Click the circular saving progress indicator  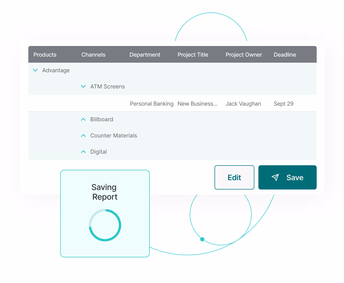(x=105, y=225)
